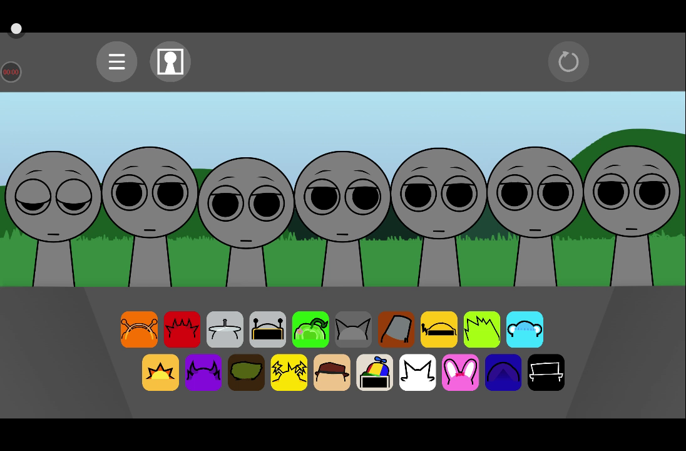
Task: Open the hamburger menu
Action: (117, 62)
